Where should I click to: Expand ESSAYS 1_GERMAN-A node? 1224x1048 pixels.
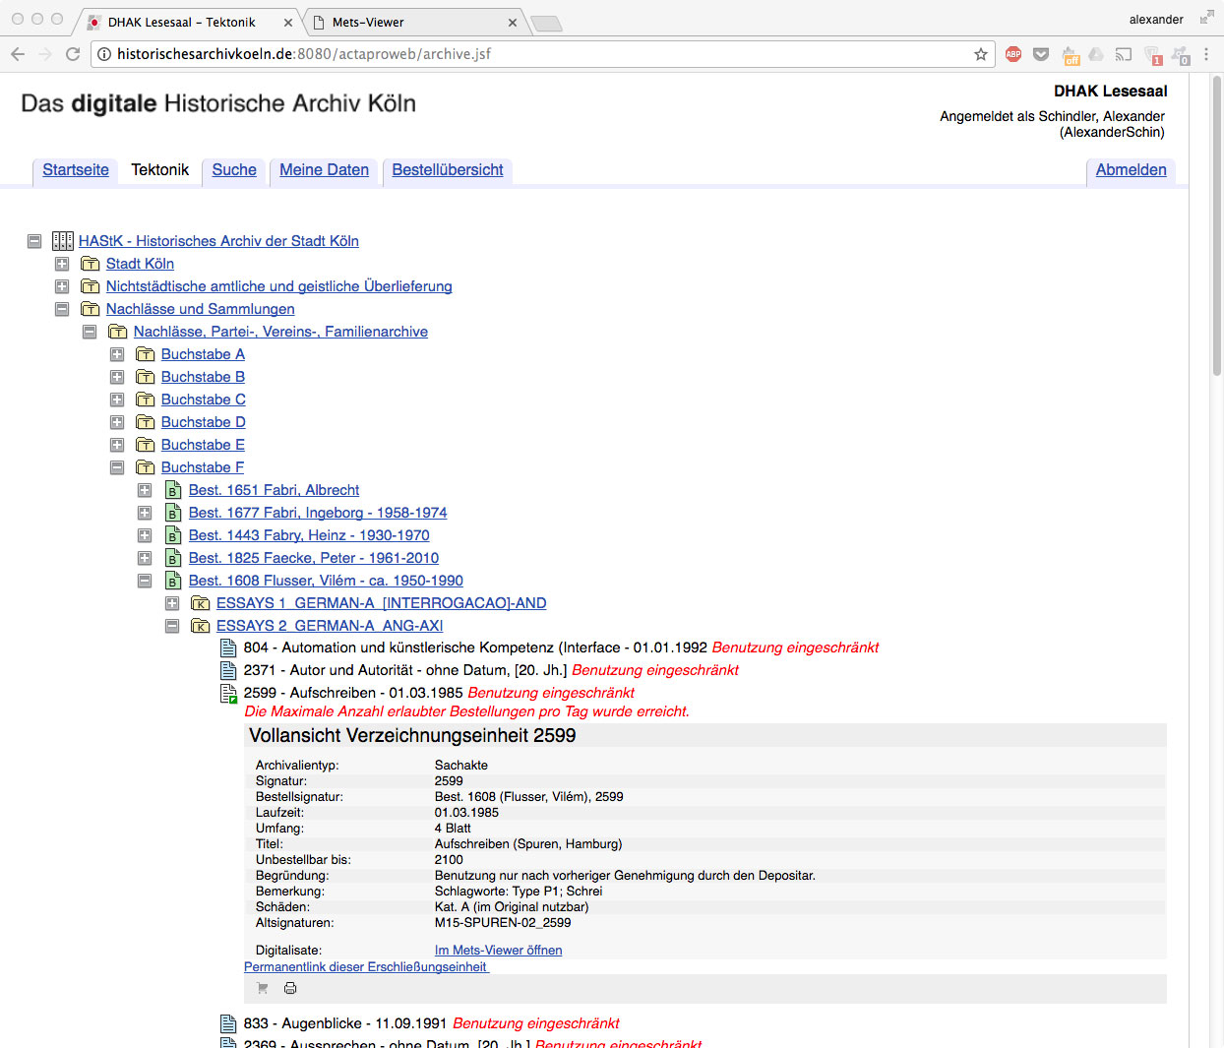pos(172,603)
